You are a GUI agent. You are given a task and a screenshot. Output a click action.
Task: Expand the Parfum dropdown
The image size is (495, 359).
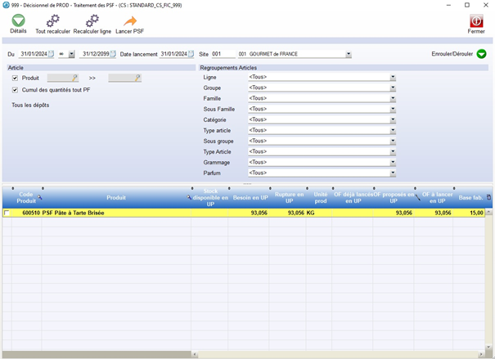point(393,173)
